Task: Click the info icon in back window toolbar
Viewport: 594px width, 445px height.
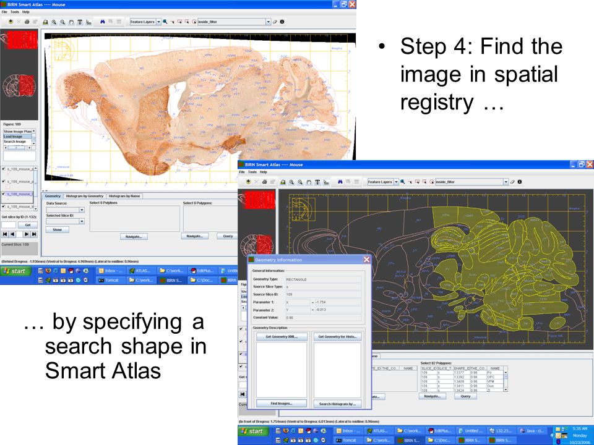Action: tap(282, 22)
